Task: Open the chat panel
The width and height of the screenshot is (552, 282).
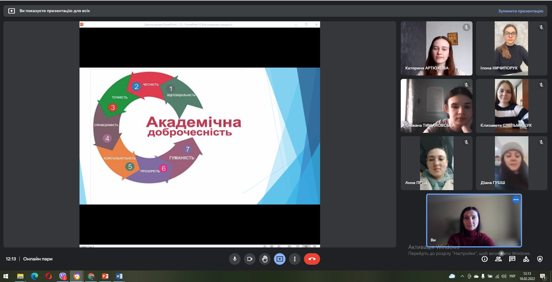Action: click(x=512, y=259)
